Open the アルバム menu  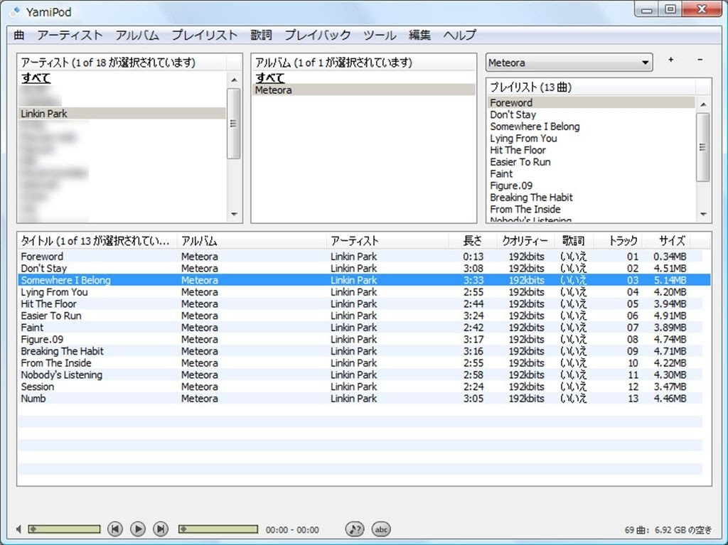pos(137,35)
